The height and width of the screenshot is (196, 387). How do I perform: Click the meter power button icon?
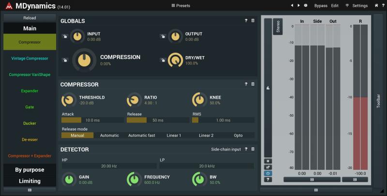click(268, 173)
